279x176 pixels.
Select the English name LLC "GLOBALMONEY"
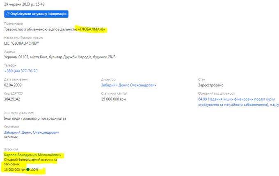tap(22, 43)
